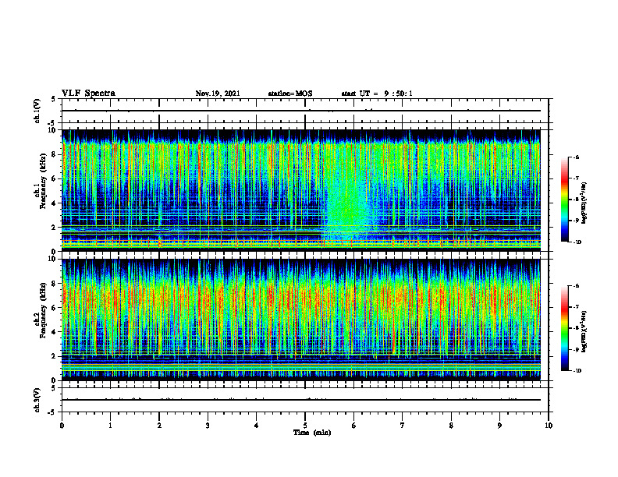This screenshot has width=618, height=477.
Task: Click the time axis tick label '2'
Action: point(159,426)
